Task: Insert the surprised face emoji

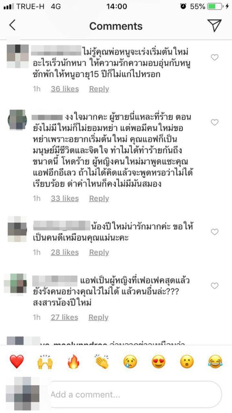Action: pos(187,362)
